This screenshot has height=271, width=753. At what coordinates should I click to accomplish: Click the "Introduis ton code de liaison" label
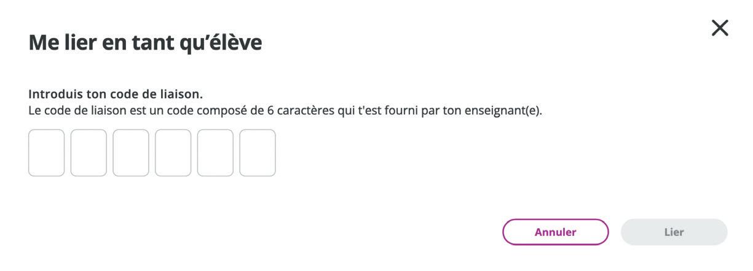(x=116, y=94)
